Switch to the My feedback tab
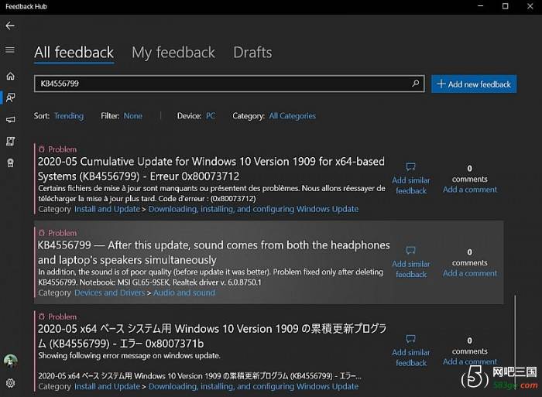The width and height of the screenshot is (542, 397). (173, 53)
